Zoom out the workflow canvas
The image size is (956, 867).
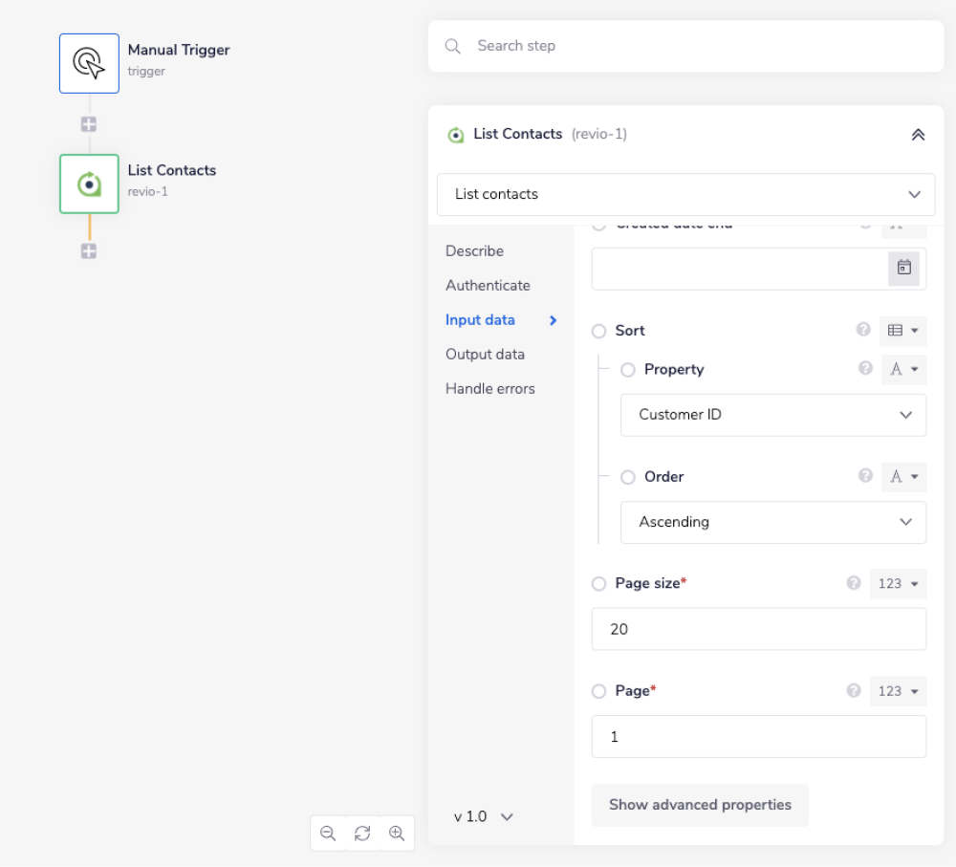(328, 833)
